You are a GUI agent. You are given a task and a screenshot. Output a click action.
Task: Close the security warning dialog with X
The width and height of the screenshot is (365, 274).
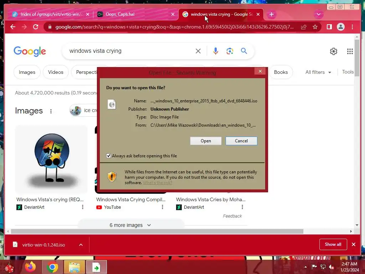[260, 71]
